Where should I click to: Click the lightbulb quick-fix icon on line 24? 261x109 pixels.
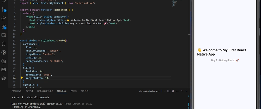coord(22,78)
